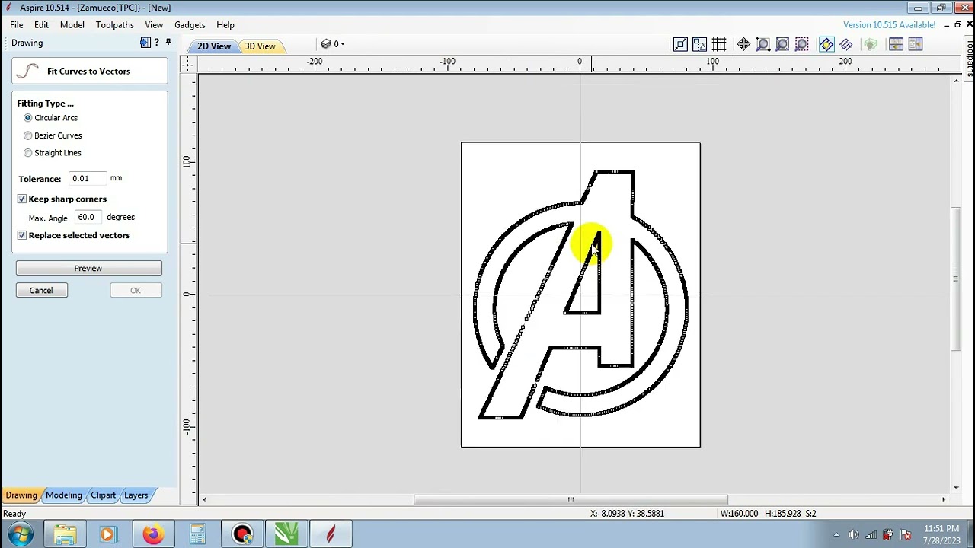Switch to the 3D View tab
The height and width of the screenshot is (548, 975).
(x=260, y=46)
